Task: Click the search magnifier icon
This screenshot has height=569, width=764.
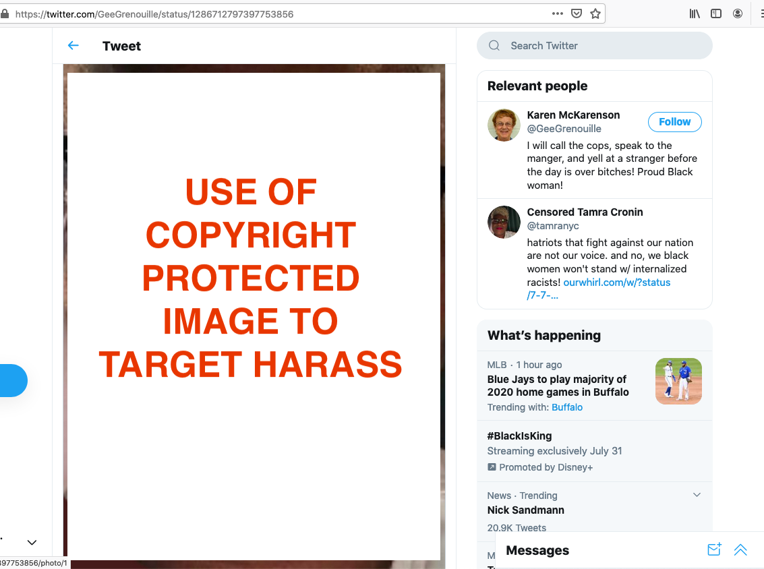Action: [494, 46]
